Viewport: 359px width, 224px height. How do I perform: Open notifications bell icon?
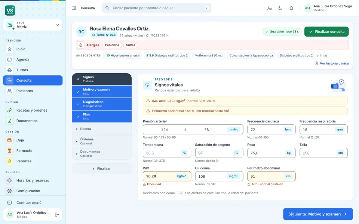pyautogui.click(x=291, y=8)
